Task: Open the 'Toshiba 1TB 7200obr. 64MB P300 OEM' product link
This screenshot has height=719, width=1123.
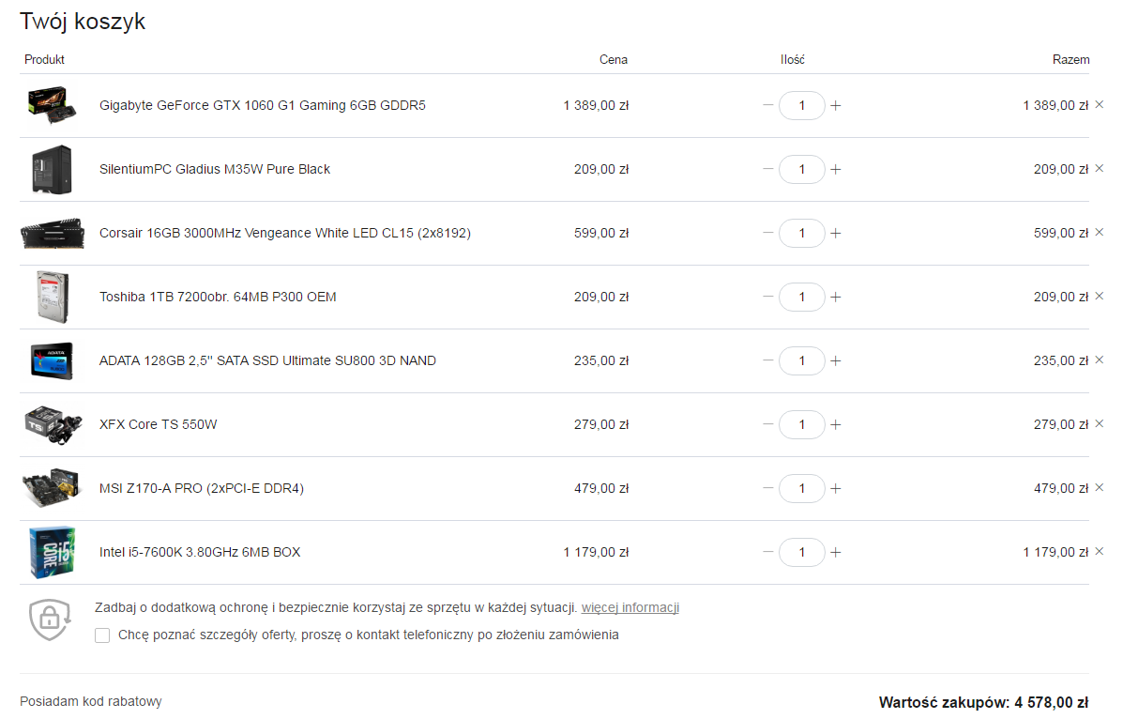Action: tap(218, 297)
